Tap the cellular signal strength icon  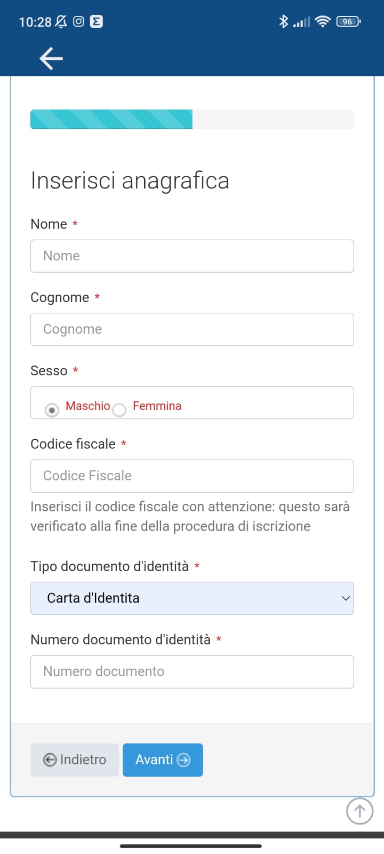pos(301,22)
